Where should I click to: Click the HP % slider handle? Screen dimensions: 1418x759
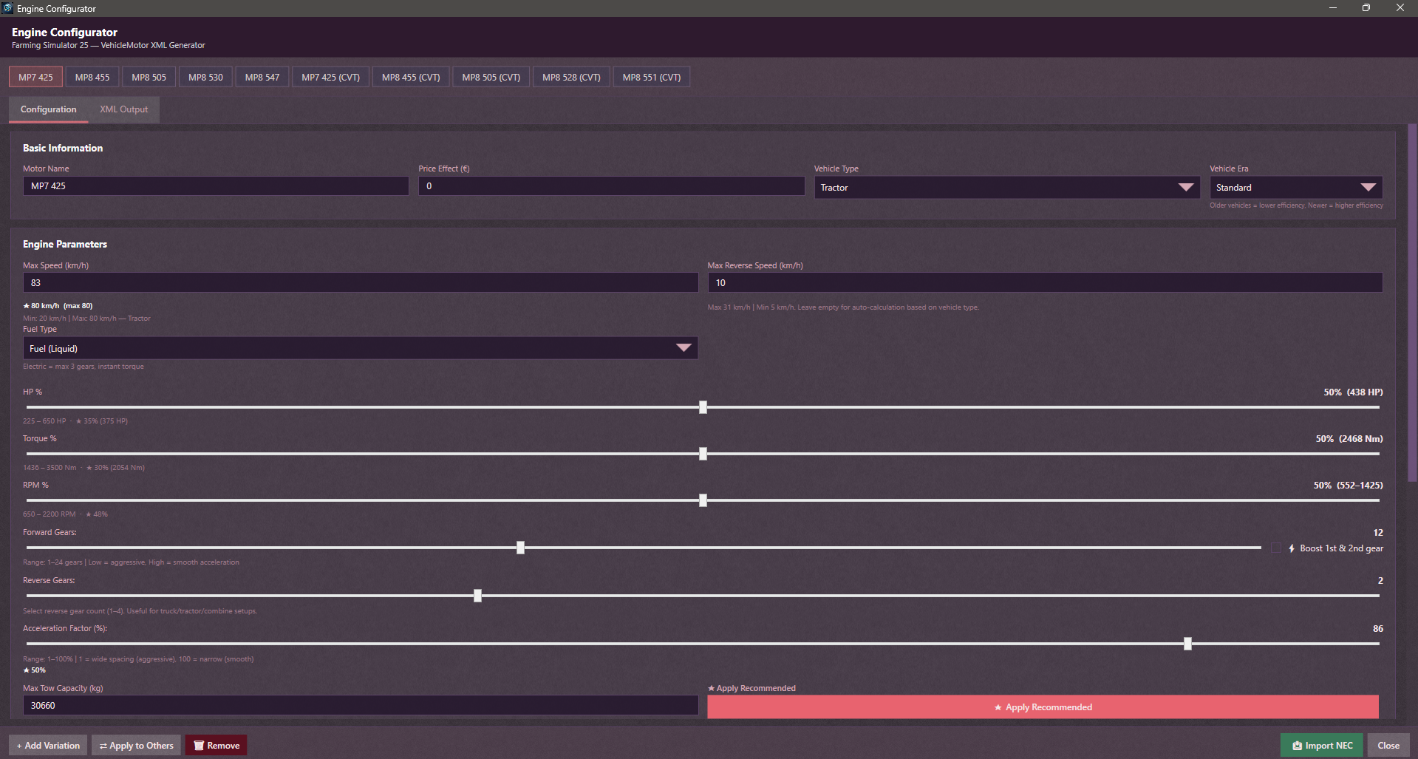(703, 407)
